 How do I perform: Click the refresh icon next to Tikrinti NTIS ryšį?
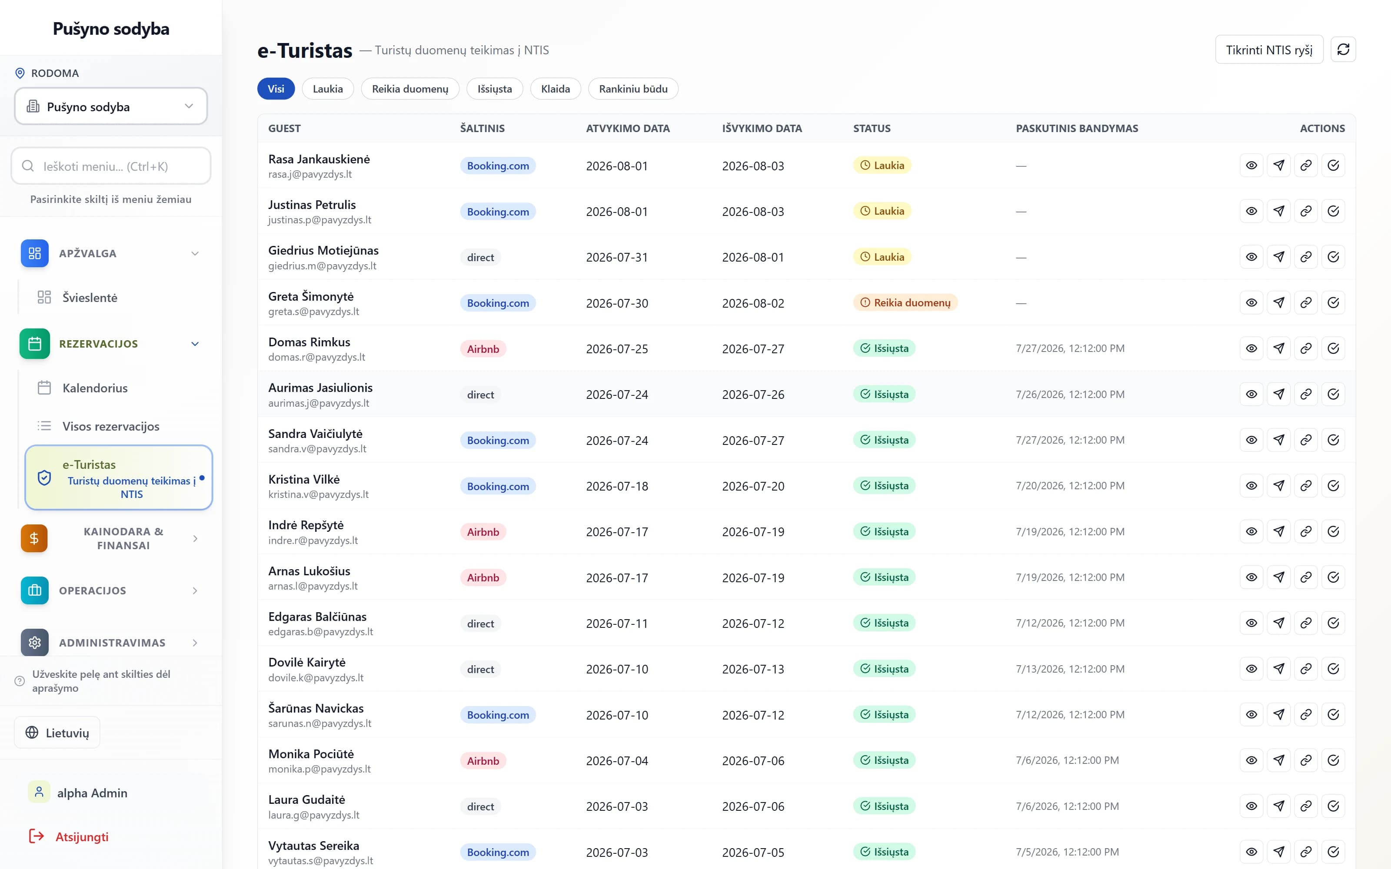1343,50
